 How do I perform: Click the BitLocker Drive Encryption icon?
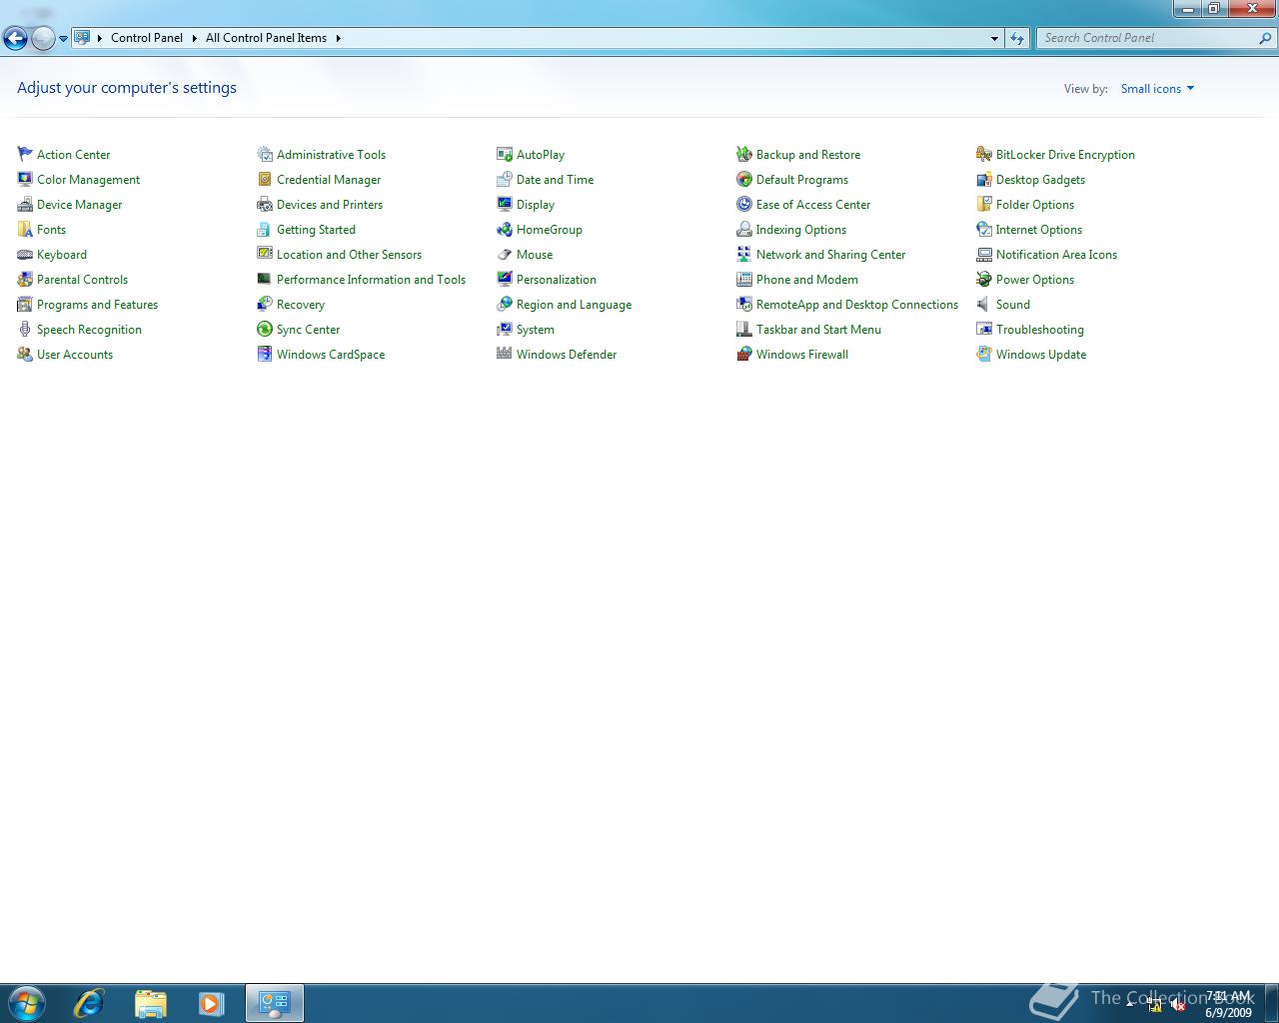click(x=984, y=154)
